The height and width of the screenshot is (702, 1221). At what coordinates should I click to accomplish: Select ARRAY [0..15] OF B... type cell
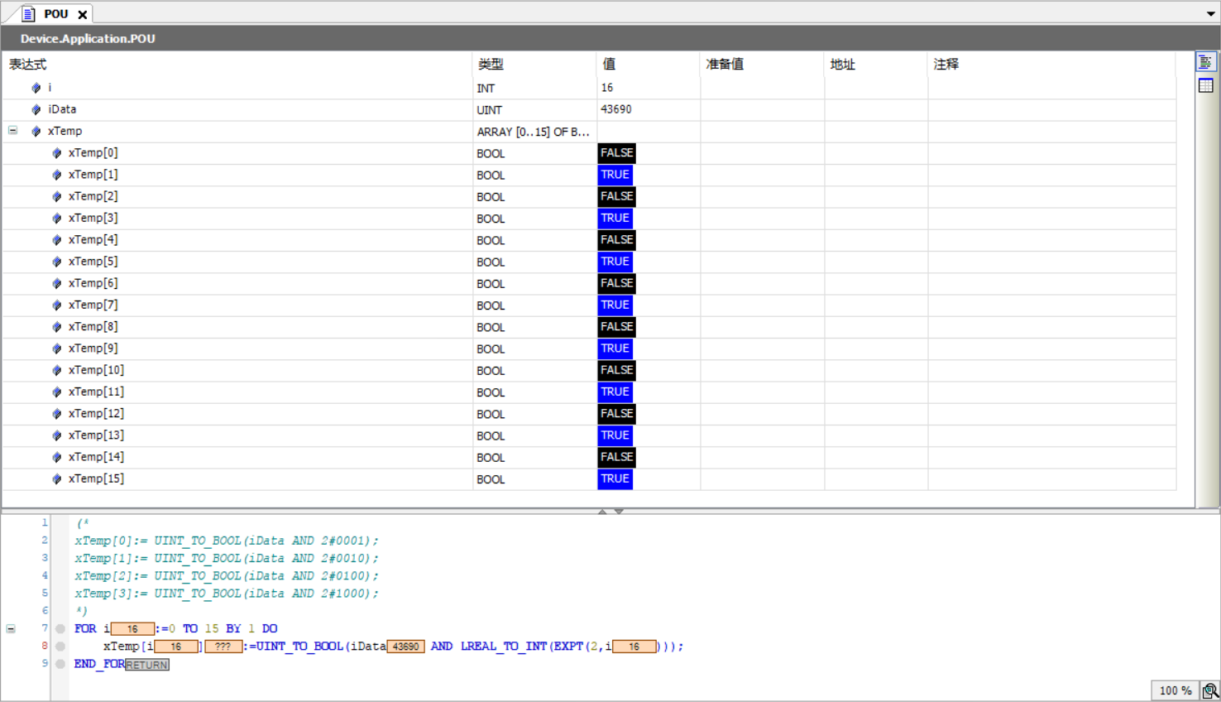534,132
